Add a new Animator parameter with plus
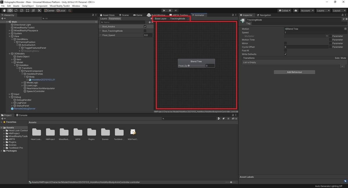 coord(150,22)
